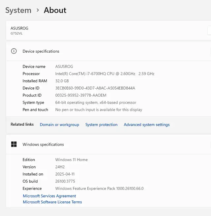211x216 pixels.
Task: Click the 2025-04-11 install date
Action: click(x=65, y=174)
